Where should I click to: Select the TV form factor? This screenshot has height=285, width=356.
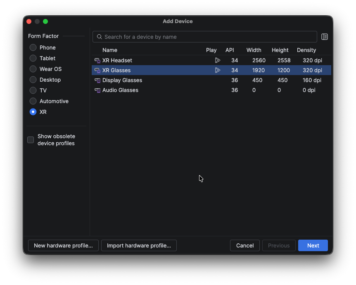[x=33, y=90]
